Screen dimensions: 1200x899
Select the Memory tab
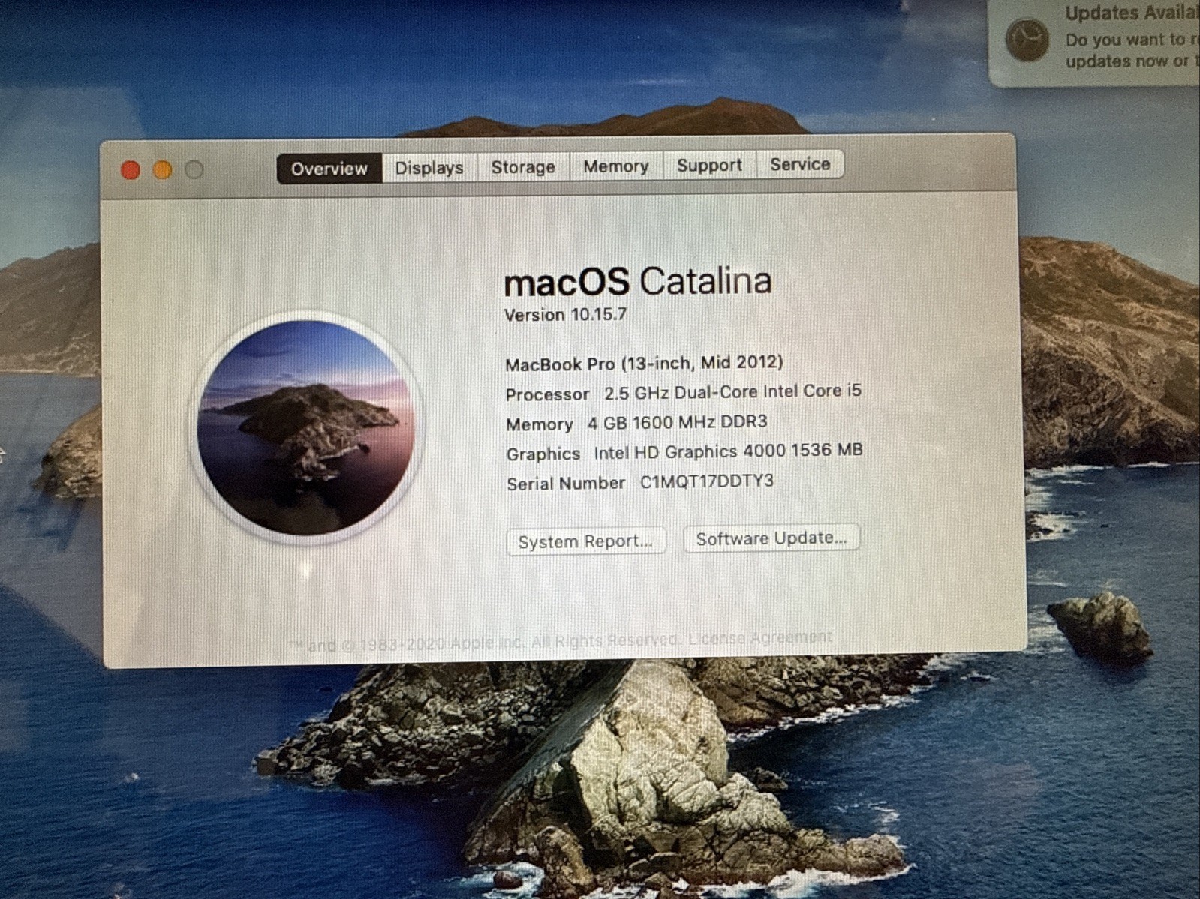(616, 166)
